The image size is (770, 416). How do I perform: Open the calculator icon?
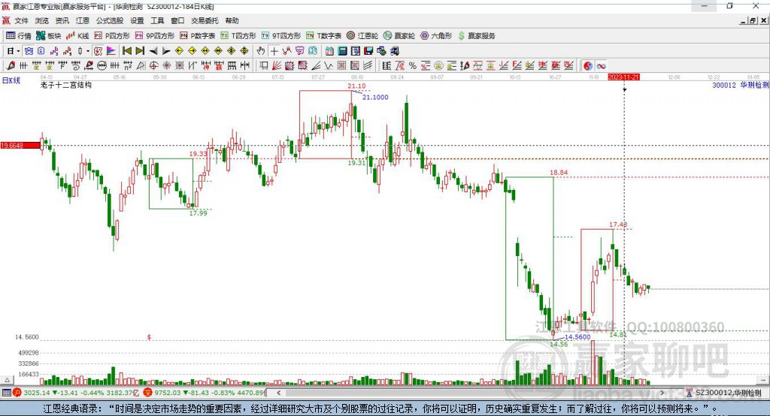(x=342, y=51)
